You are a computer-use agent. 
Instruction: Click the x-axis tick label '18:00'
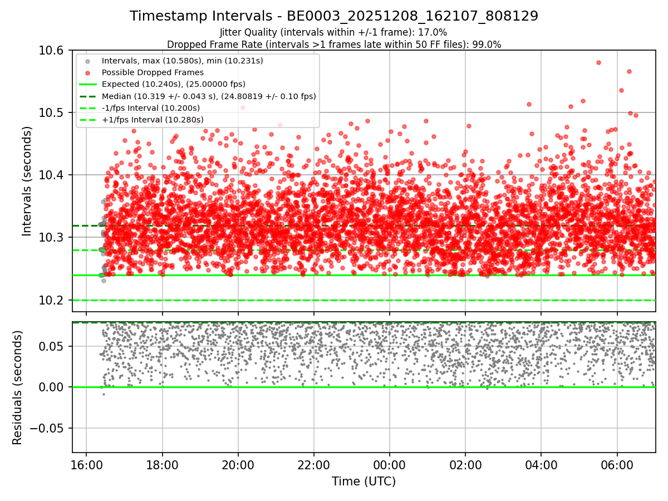(x=162, y=464)
